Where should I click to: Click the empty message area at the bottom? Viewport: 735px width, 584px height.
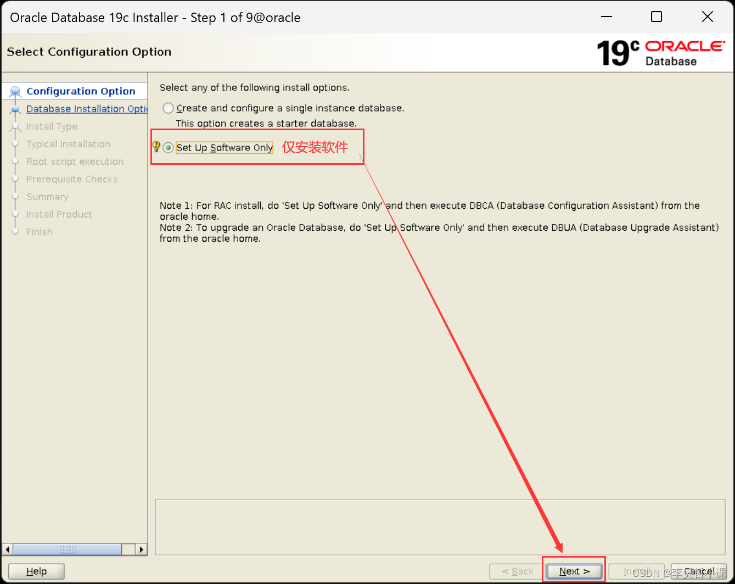click(440, 527)
